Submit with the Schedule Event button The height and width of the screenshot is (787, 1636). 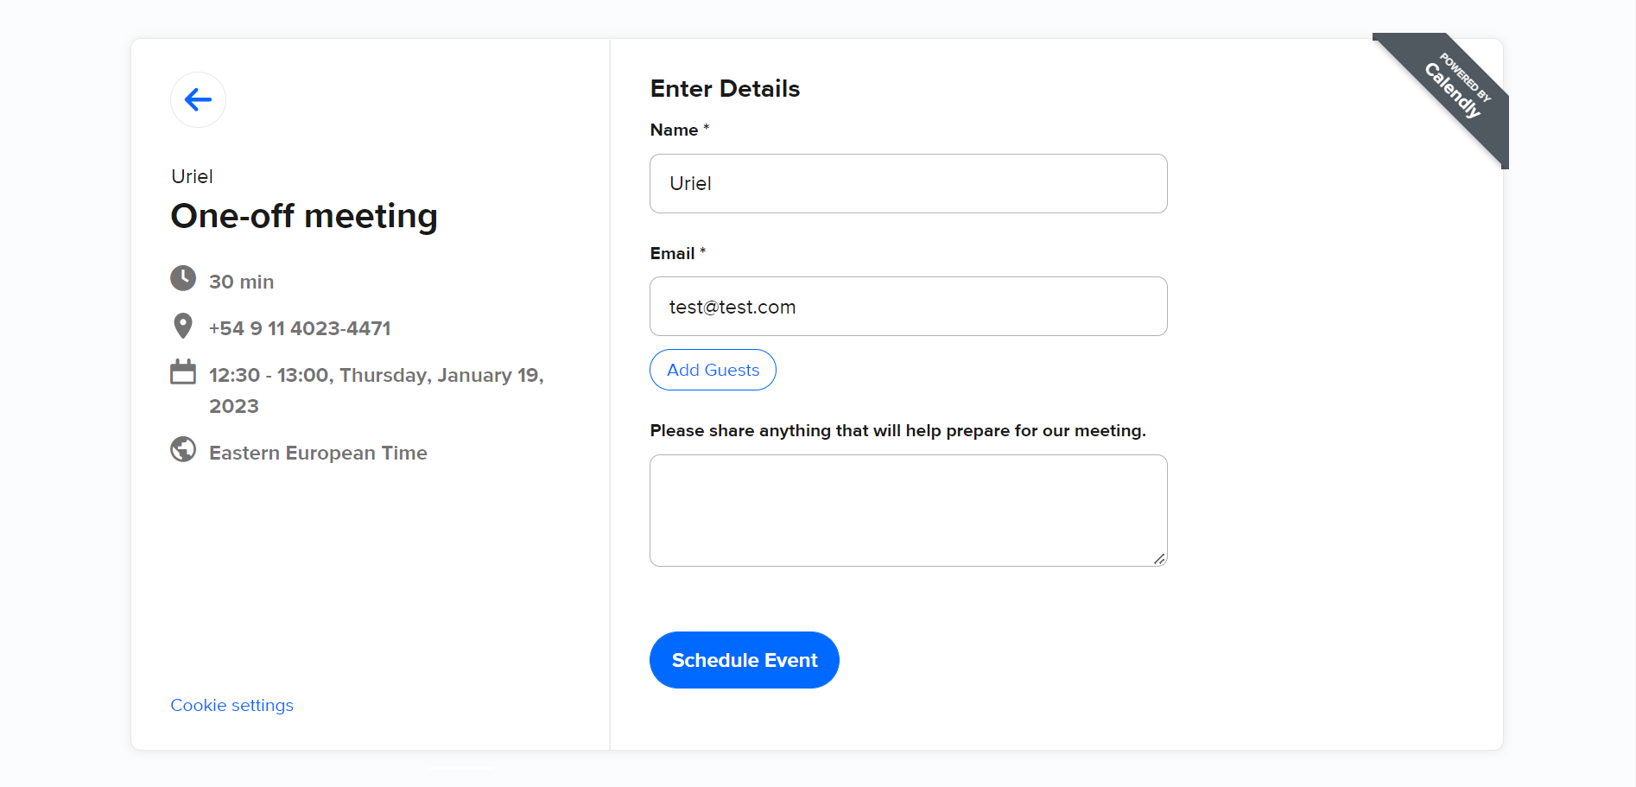[744, 660]
